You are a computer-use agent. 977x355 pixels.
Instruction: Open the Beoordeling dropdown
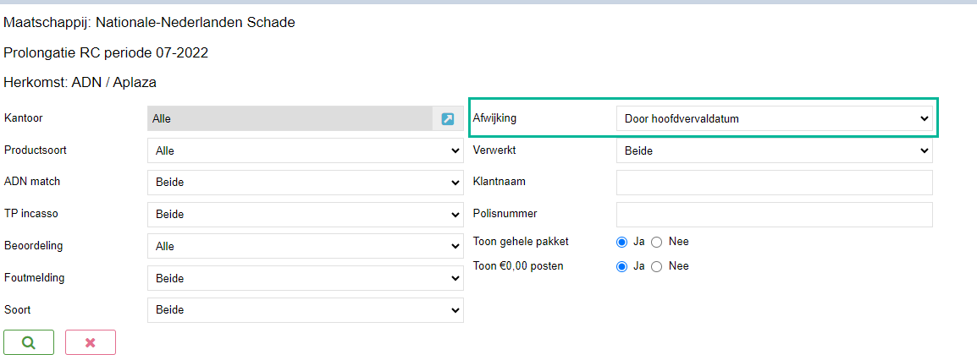306,246
